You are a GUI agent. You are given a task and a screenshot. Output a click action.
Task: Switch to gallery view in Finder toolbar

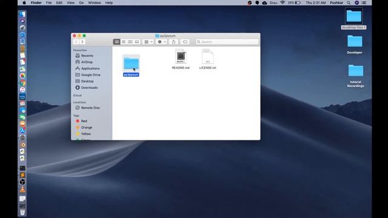tap(137, 42)
